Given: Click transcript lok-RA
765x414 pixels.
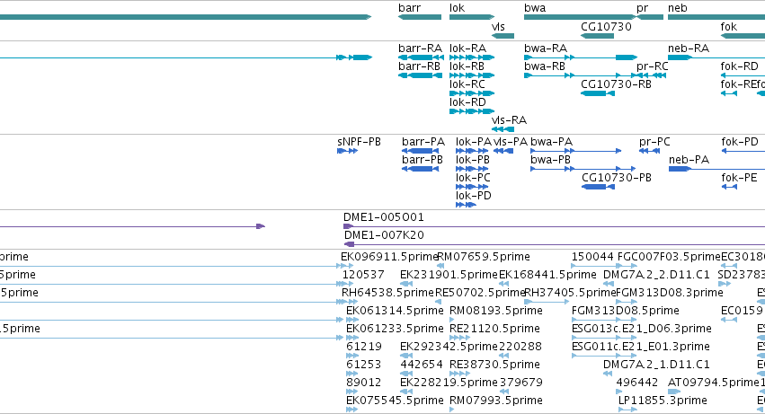Looking at the screenshot, I should (x=472, y=57).
